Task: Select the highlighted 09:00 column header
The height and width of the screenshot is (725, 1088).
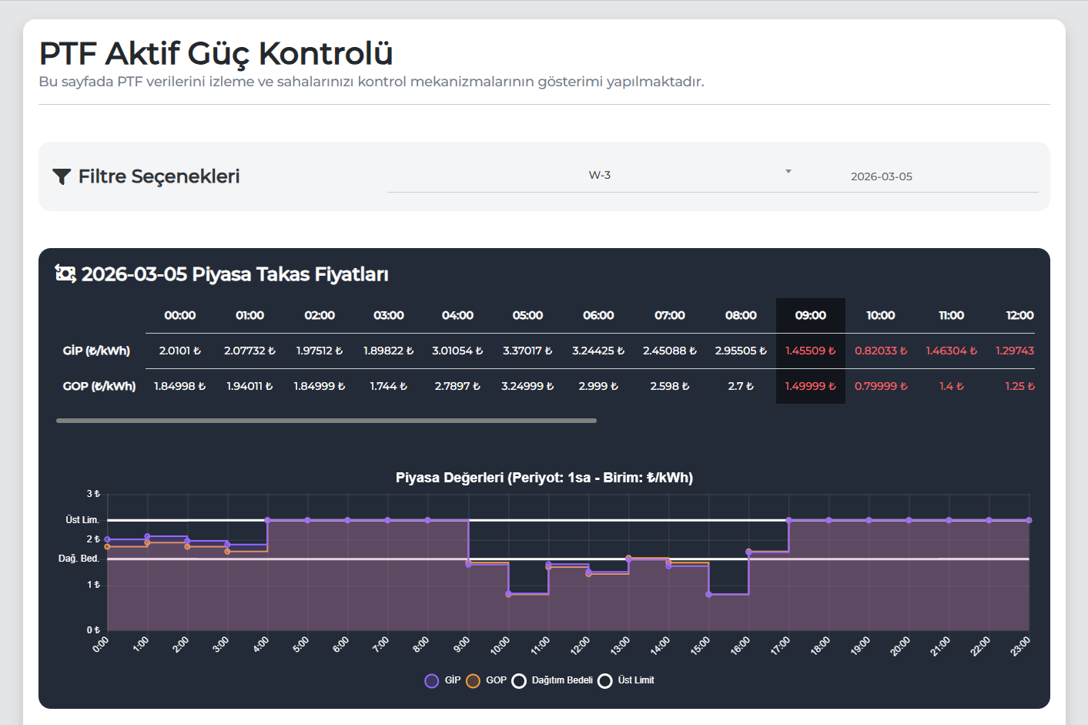Action: [810, 315]
